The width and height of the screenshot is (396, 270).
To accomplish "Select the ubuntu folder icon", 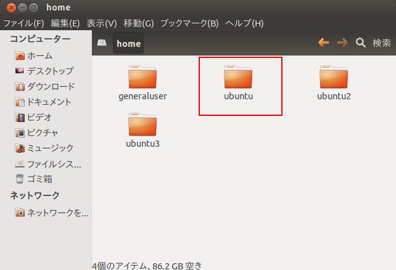I will click(x=238, y=76).
